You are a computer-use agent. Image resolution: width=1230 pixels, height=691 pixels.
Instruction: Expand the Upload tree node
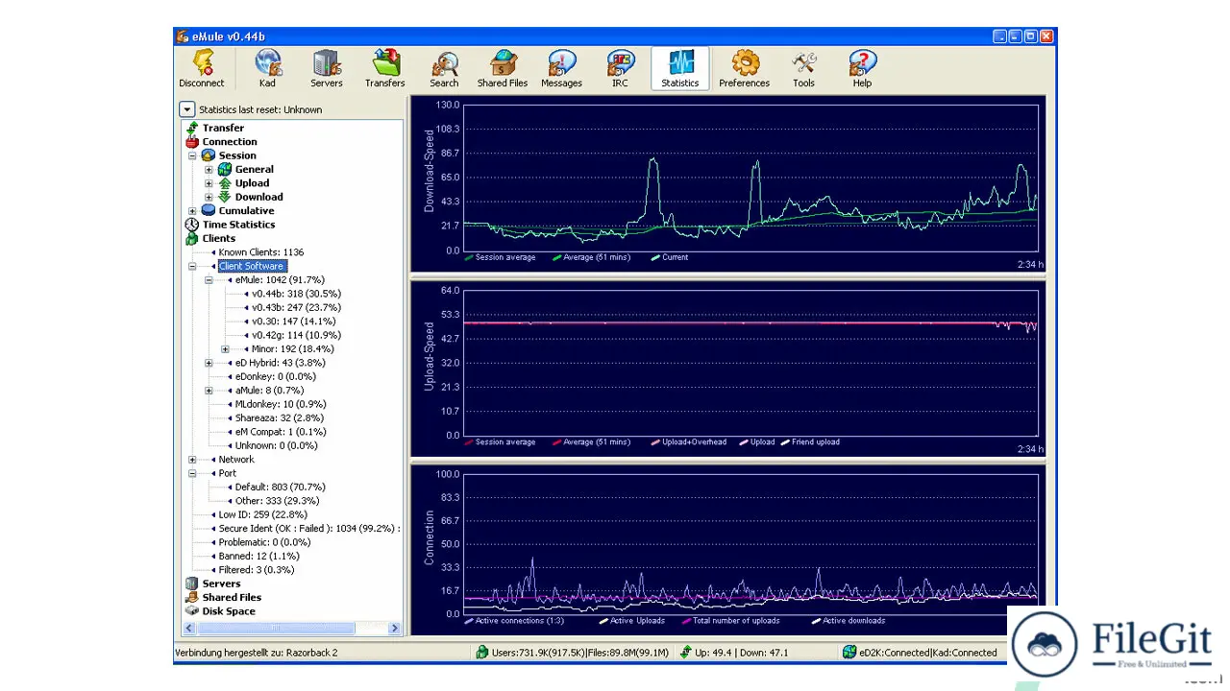[209, 183]
